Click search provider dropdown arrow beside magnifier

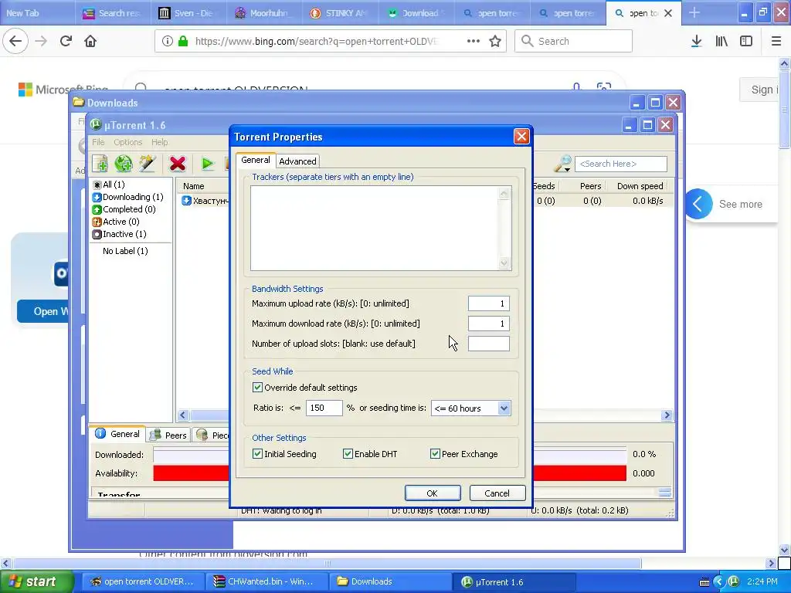(568, 170)
